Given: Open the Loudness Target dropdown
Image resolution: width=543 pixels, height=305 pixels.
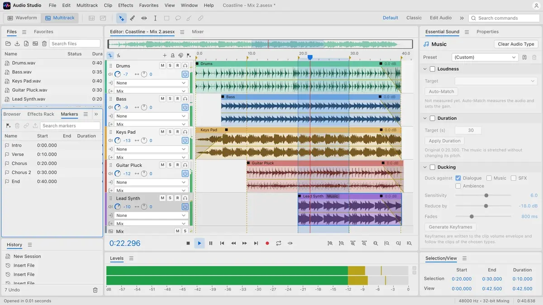Looking at the screenshot, I should [496, 81].
